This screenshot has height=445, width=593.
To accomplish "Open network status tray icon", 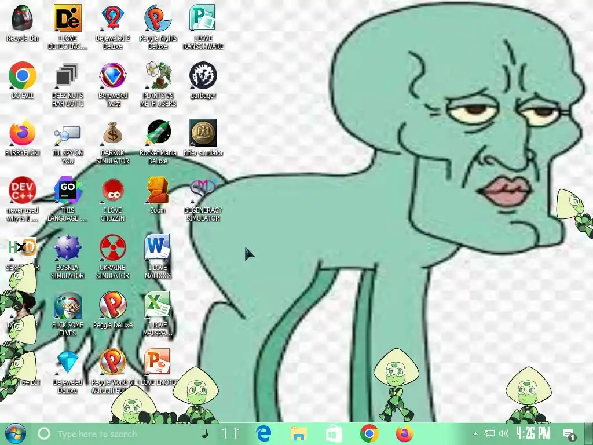I will click(x=490, y=433).
